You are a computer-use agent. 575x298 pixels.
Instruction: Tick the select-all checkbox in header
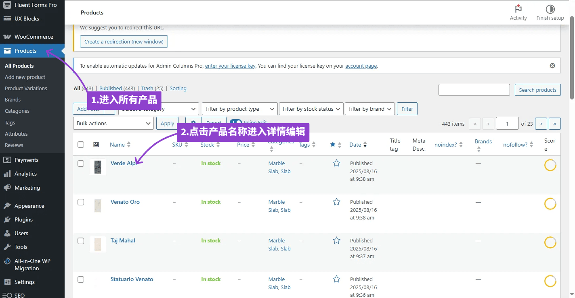click(x=81, y=145)
